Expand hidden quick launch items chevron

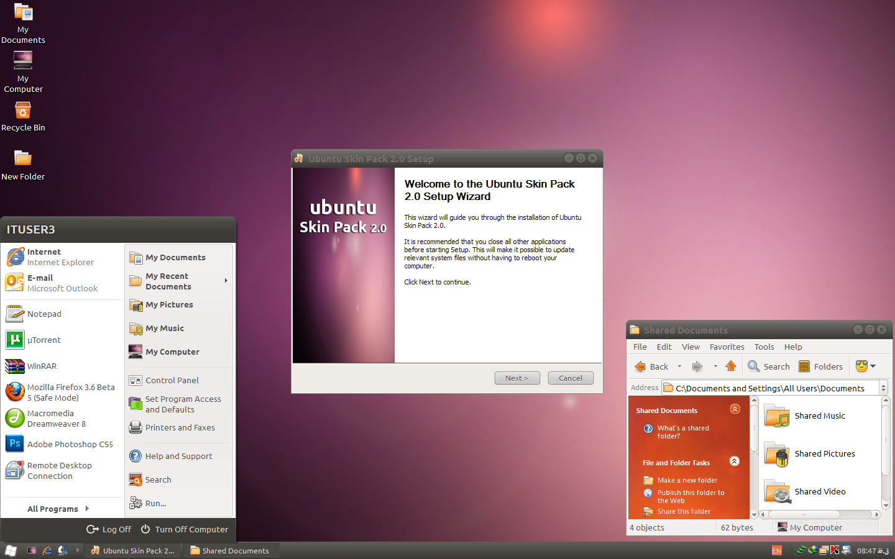point(78,550)
